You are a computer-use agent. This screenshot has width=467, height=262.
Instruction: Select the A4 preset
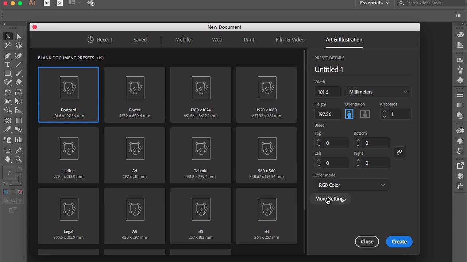click(135, 155)
